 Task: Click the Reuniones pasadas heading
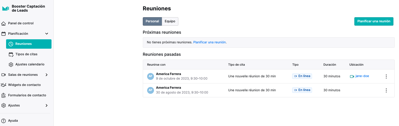(x=162, y=55)
